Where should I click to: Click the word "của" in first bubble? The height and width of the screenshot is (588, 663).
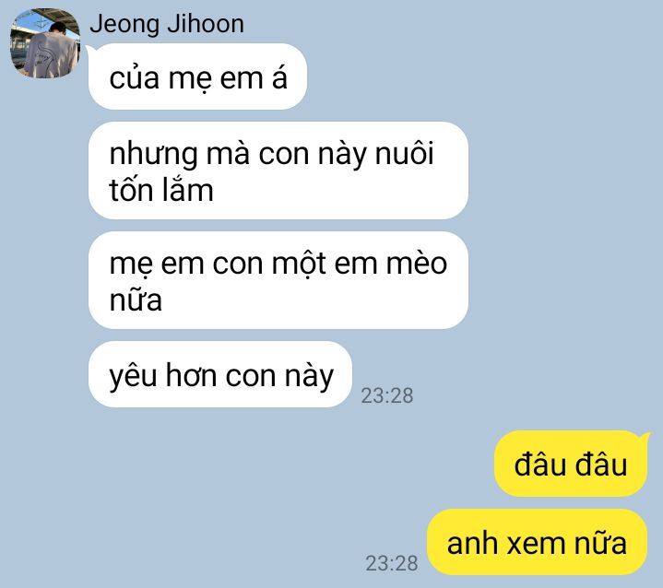[134, 77]
